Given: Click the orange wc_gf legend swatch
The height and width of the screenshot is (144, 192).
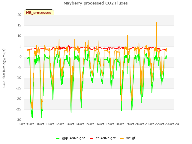Looking at the screenshot, I should tap(122, 139).
